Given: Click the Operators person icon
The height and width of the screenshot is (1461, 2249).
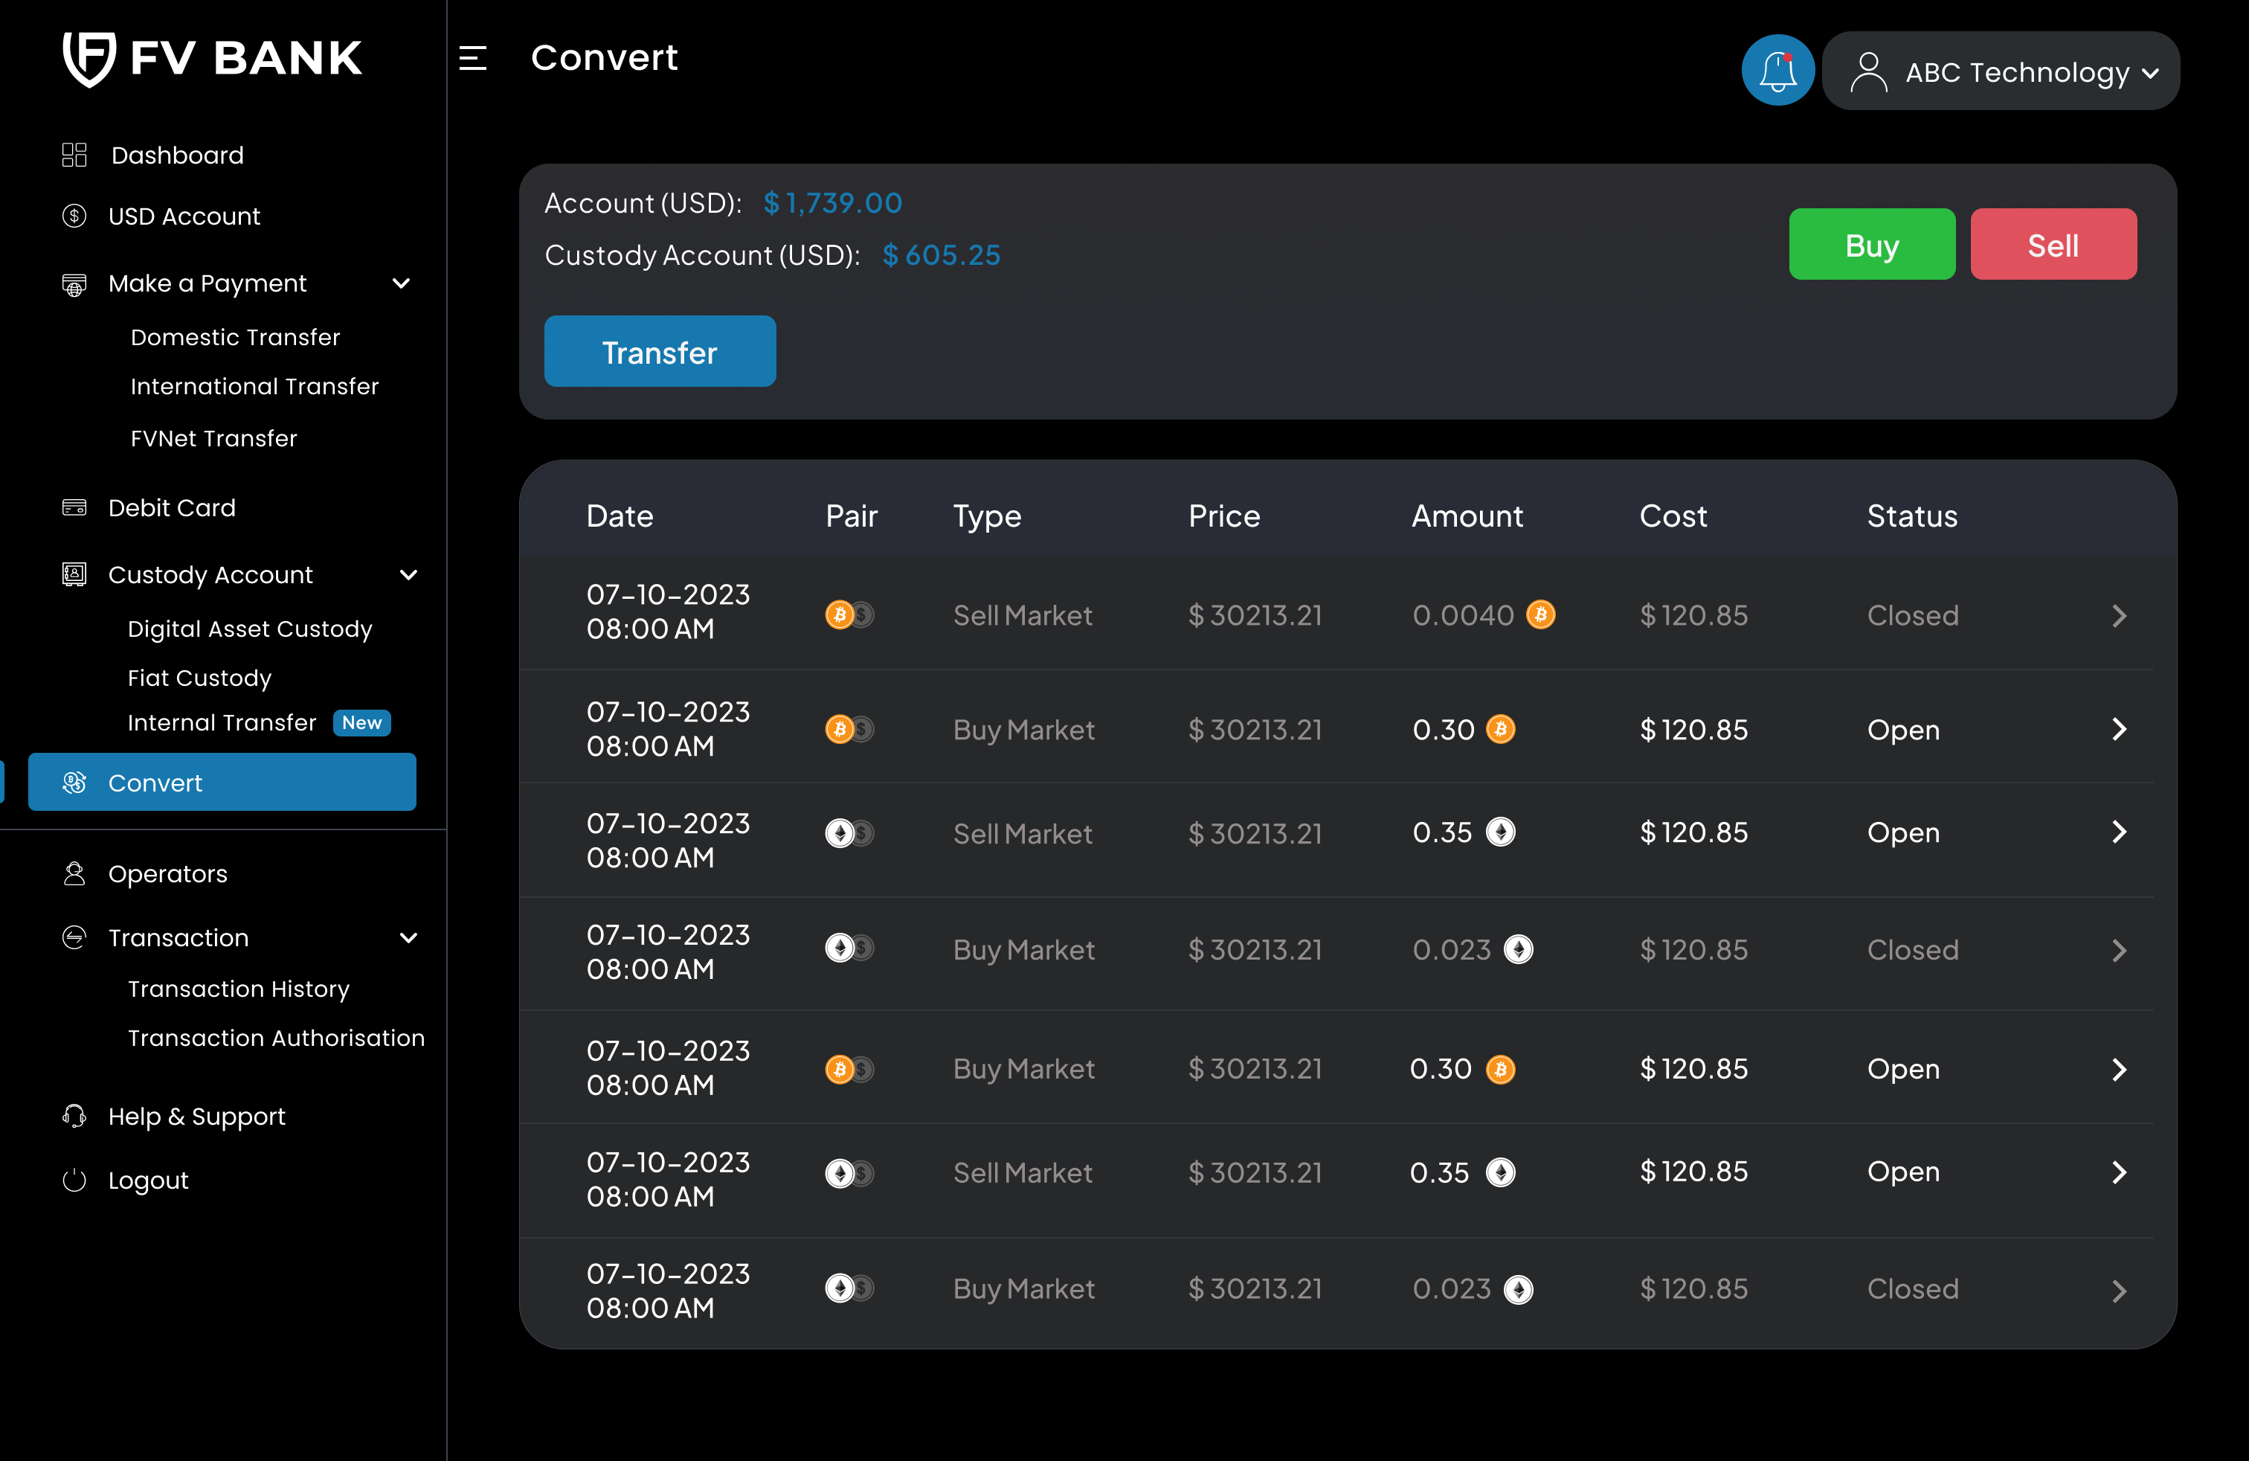Looking at the screenshot, I should 74,873.
